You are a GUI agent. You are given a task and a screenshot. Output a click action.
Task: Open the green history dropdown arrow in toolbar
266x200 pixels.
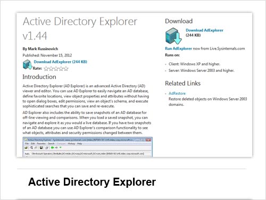(61, 147)
